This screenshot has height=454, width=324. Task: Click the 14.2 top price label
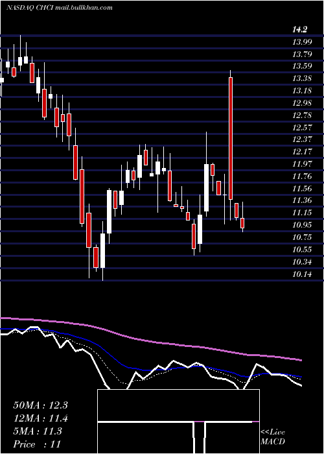click(x=299, y=29)
